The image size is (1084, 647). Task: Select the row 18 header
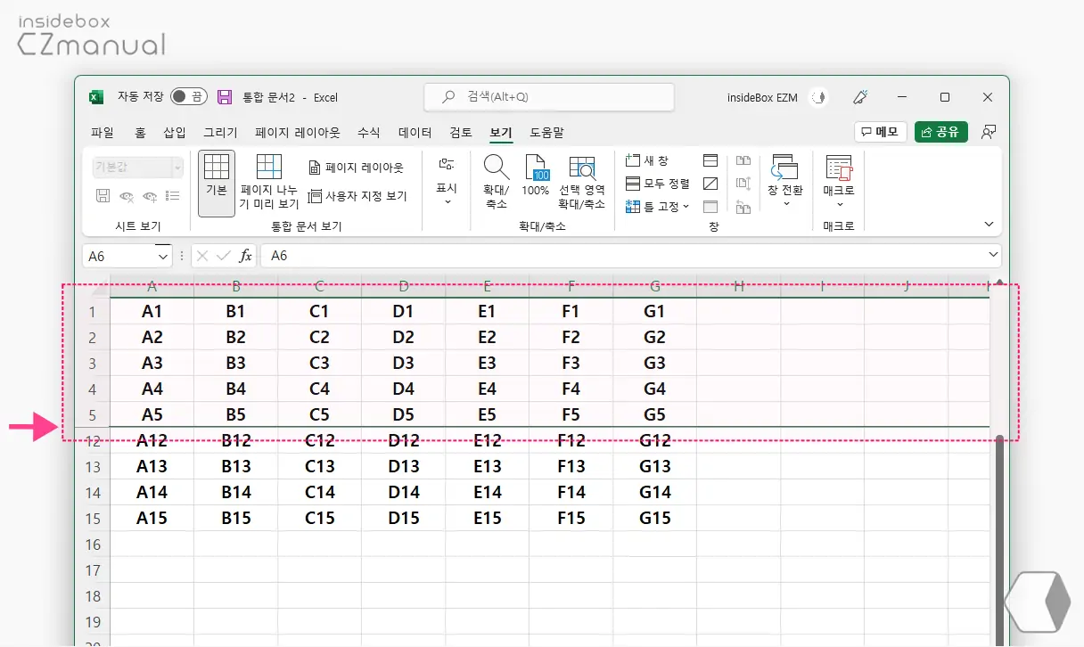point(93,595)
